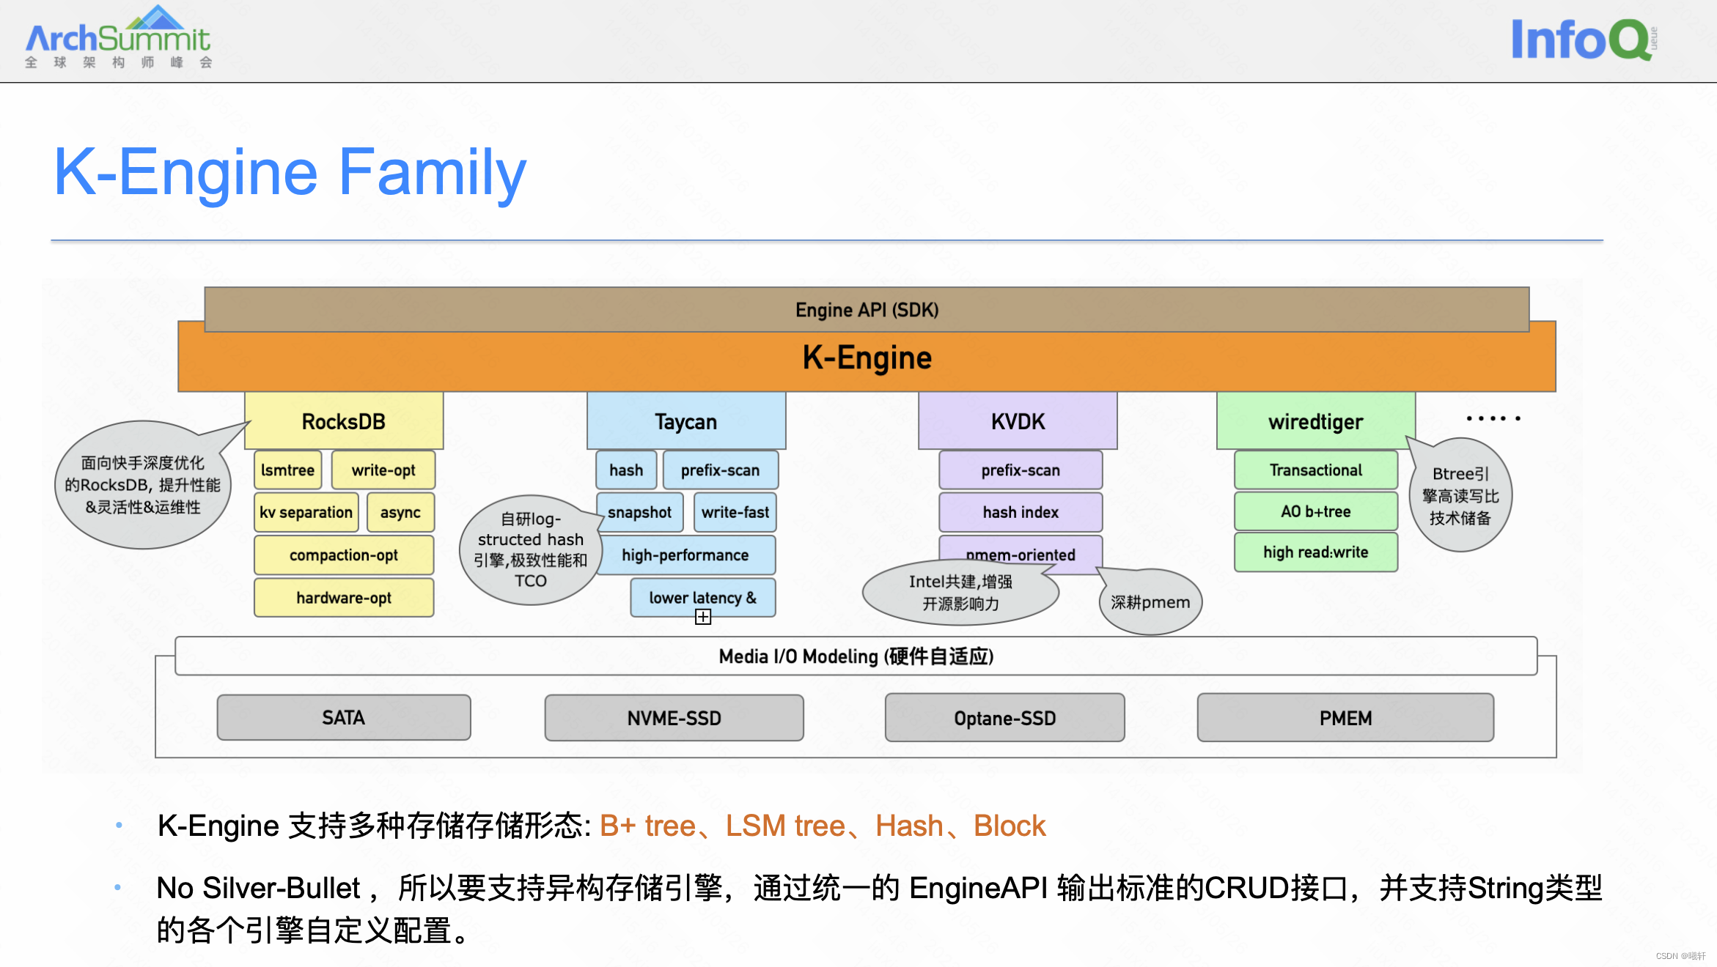Select the compaction-opt box
1717x967 pixels.
click(x=344, y=555)
